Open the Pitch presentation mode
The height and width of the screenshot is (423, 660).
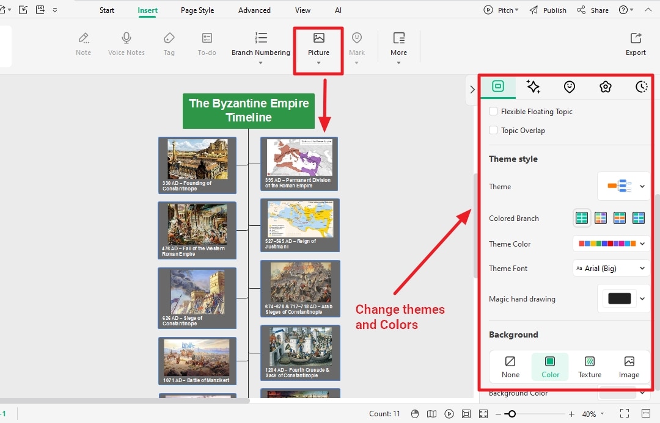501,10
